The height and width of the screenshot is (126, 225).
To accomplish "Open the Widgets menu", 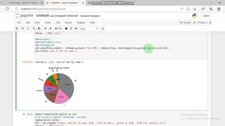I will tap(81, 22).
